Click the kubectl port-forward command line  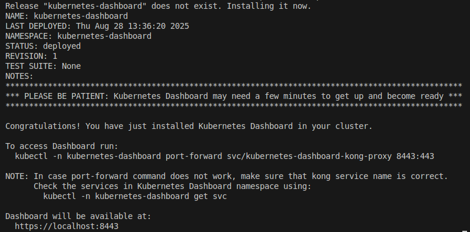(x=224, y=156)
